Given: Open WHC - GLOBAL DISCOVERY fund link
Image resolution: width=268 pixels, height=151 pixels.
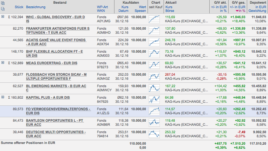Looking at the screenshot, I should (55, 19).
